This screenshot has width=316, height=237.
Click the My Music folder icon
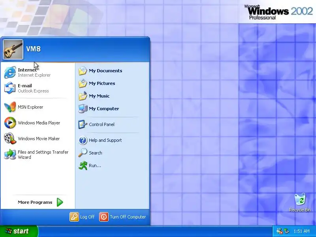point(83,96)
